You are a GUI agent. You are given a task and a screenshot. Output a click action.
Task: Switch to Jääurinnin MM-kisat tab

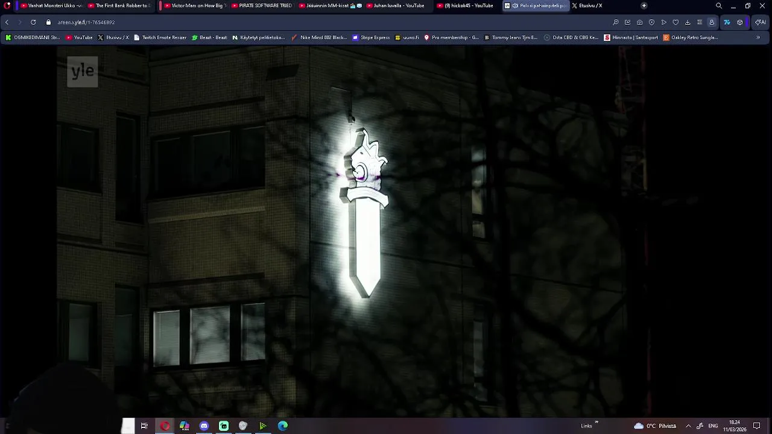pos(330,5)
